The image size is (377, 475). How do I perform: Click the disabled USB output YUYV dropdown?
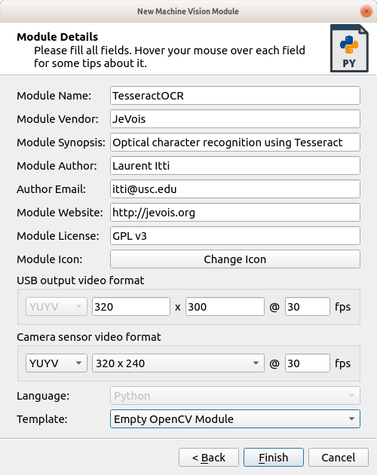click(57, 307)
